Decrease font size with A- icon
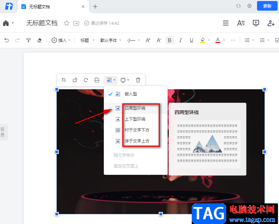The image size is (279, 224). pyautogui.click(x=159, y=41)
